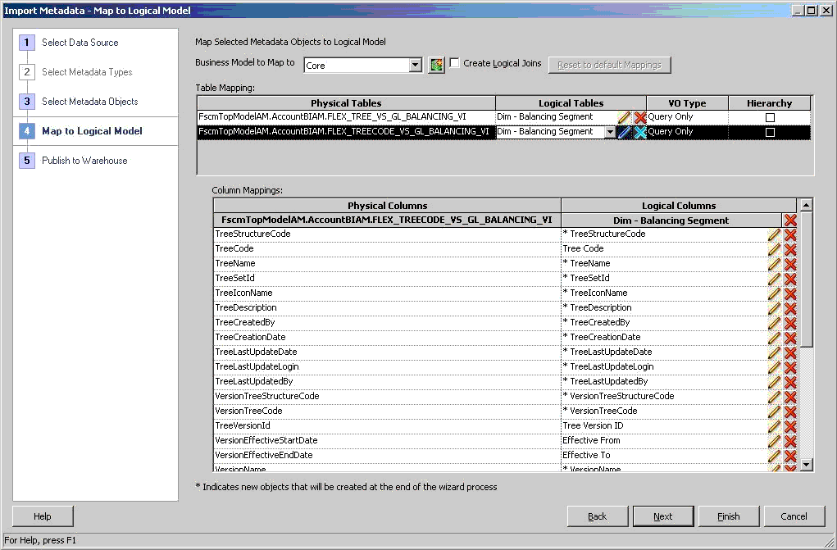The image size is (837, 550).
Task: Delete the TreeSetId column mapping
Action: [790, 279]
